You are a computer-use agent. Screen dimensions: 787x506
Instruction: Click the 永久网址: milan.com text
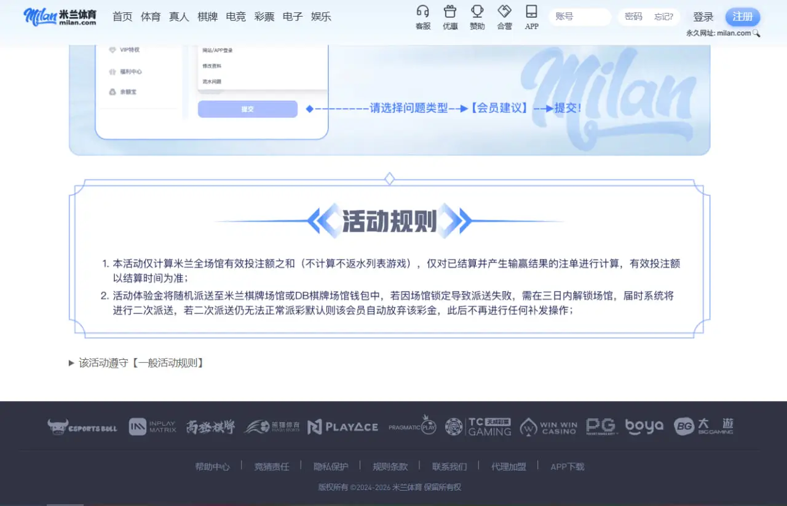coord(718,33)
